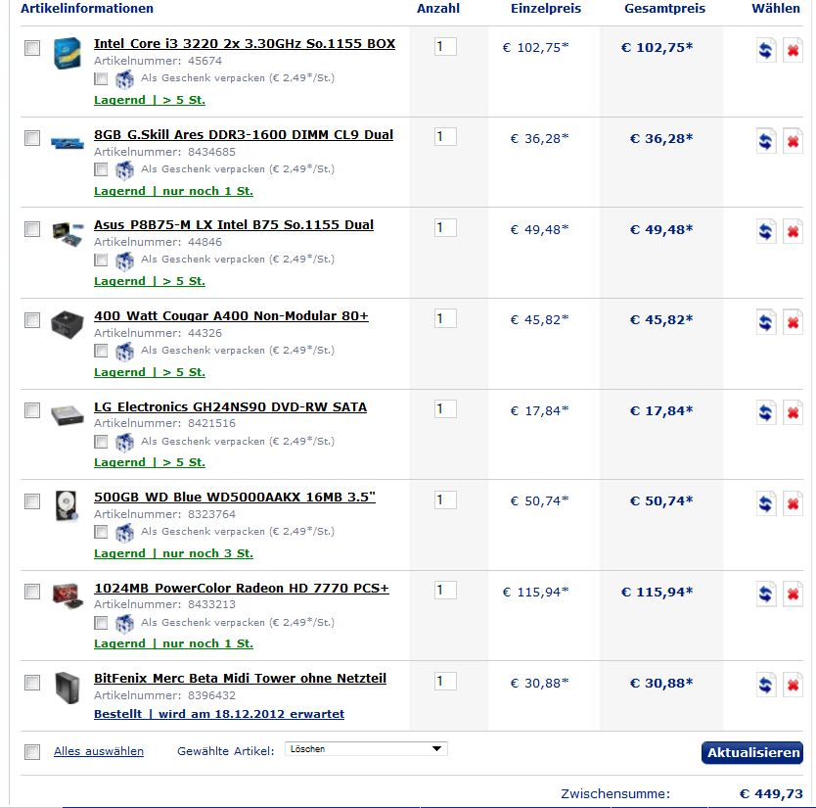Click refresh icon for G.Skill Ares RAM row

pos(765,141)
